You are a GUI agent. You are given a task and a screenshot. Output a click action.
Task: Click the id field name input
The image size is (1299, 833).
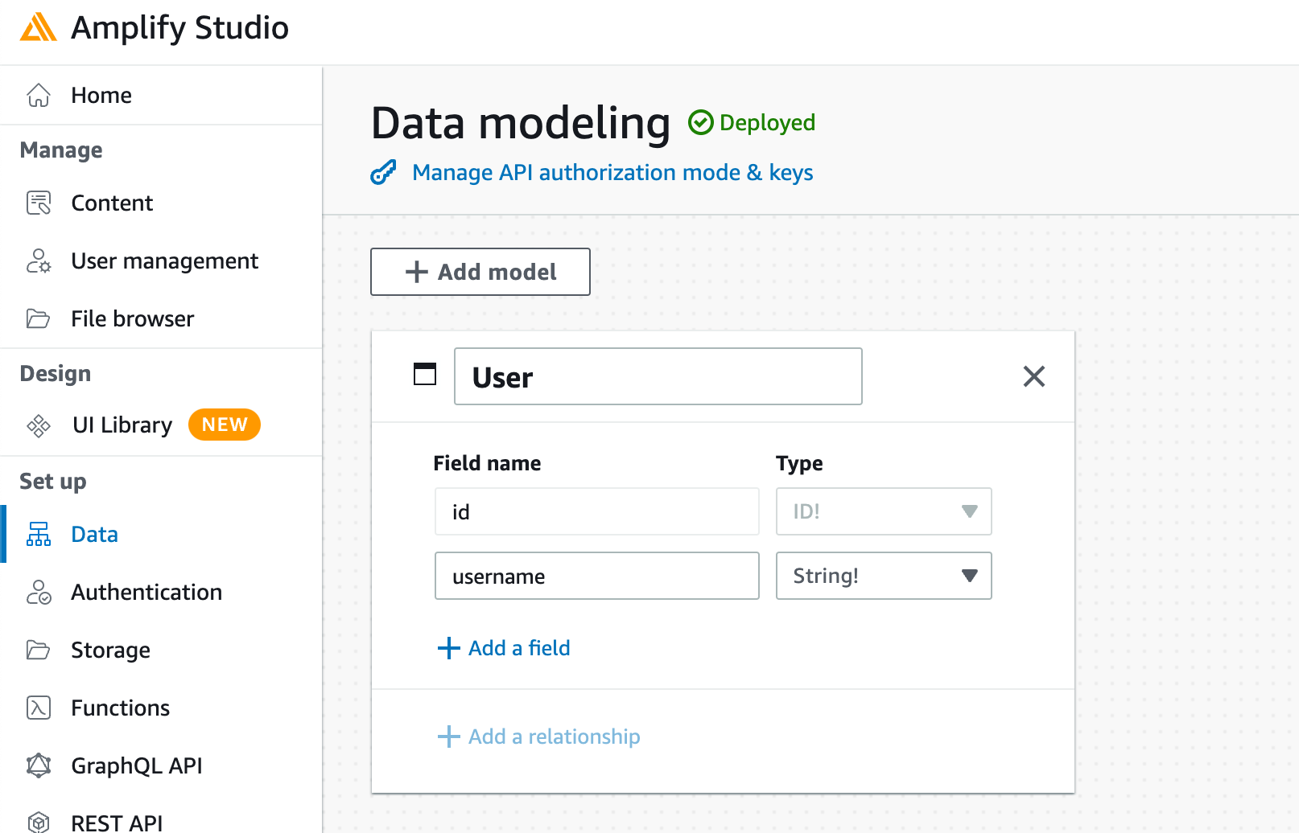597,511
